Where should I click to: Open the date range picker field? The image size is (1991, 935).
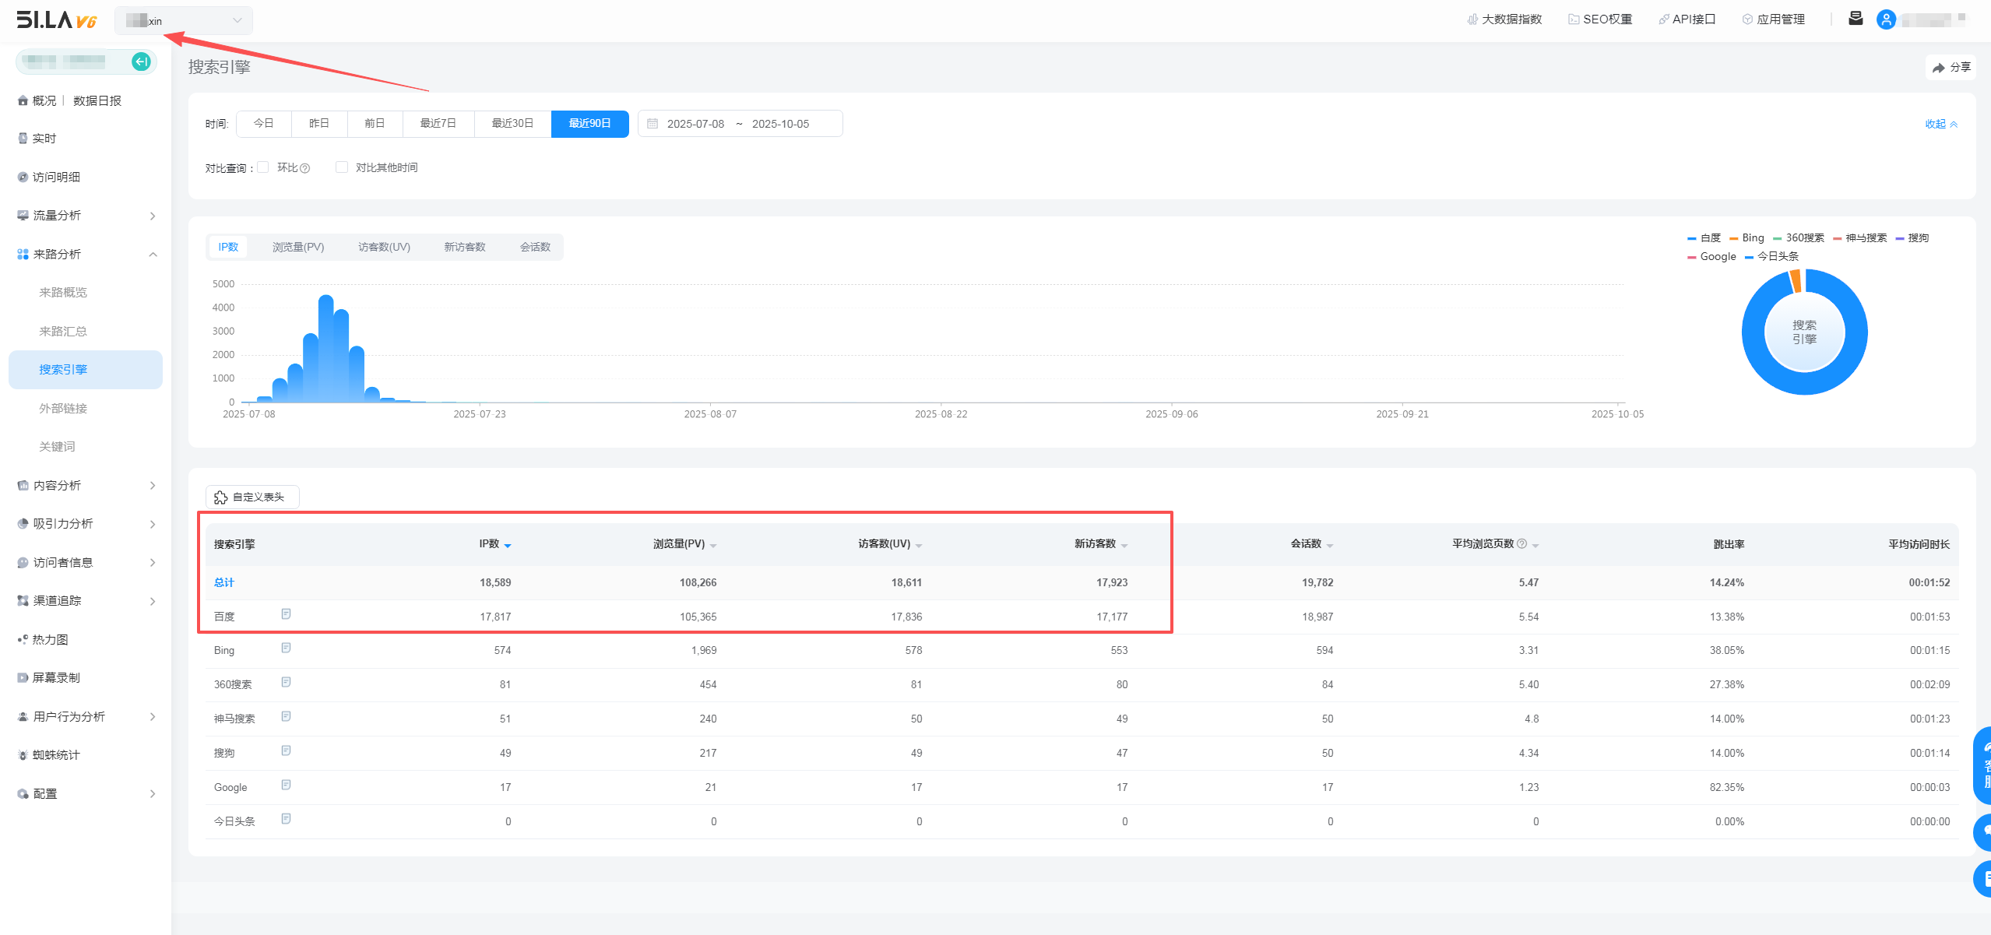(739, 124)
